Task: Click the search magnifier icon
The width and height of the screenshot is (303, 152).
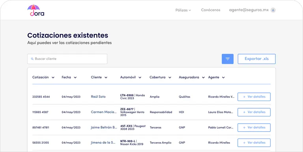Action: [32, 59]
